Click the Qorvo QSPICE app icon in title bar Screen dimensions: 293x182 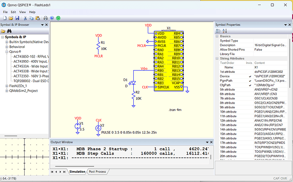[x=4, y=5]
